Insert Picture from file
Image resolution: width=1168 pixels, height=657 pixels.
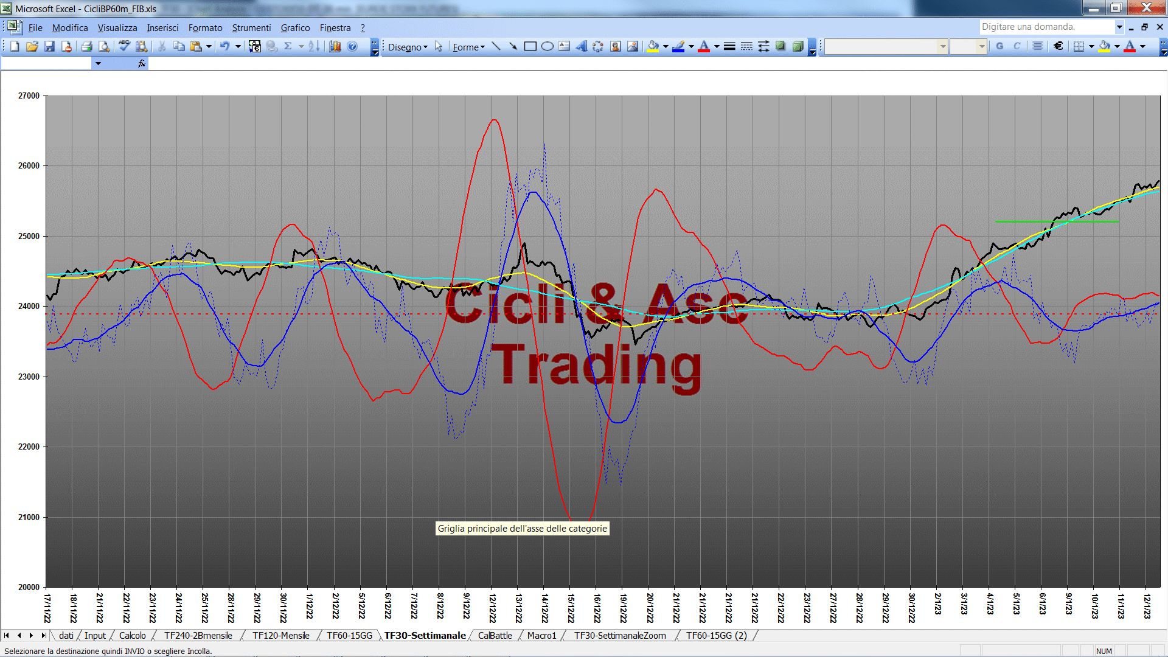click(x=633, y=46)
